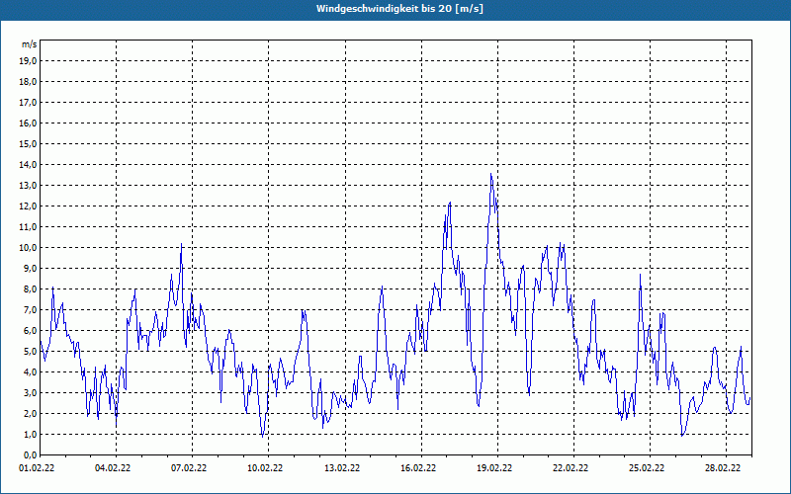Screen dimensions: 791x494
Task: Select the 8,0 y-axis label
Action: [30, 289]
